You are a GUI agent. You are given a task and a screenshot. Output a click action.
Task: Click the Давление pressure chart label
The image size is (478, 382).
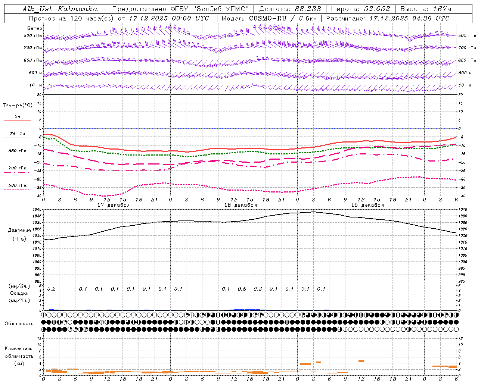pyautogui.click(x=19, y=230)
